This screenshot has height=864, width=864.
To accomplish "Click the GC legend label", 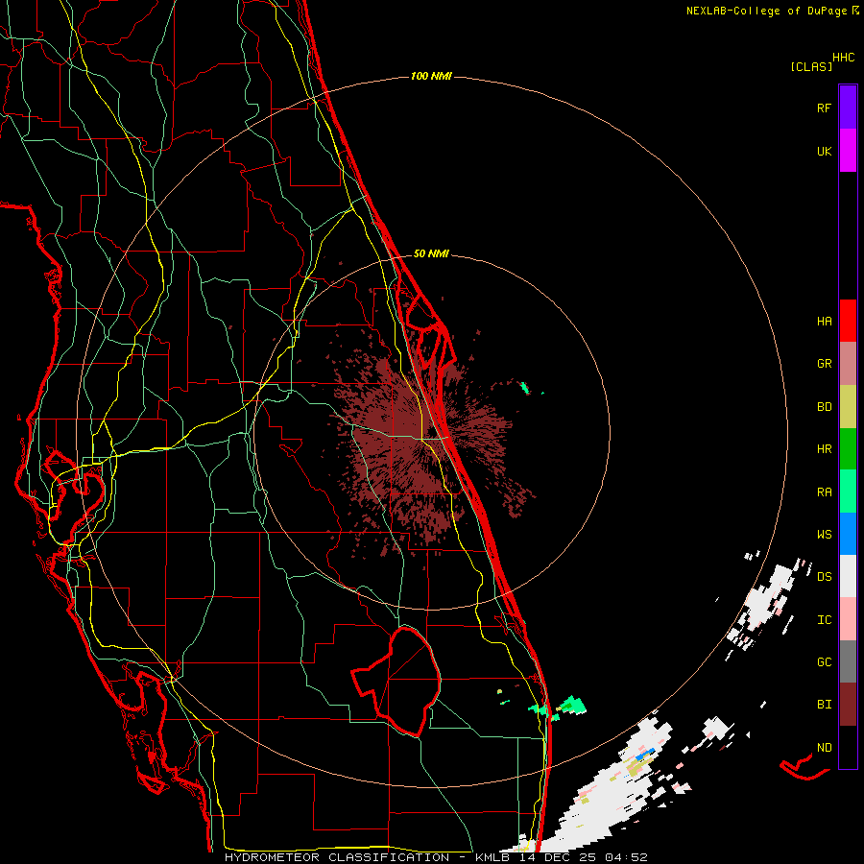I will tap(824, 662).
